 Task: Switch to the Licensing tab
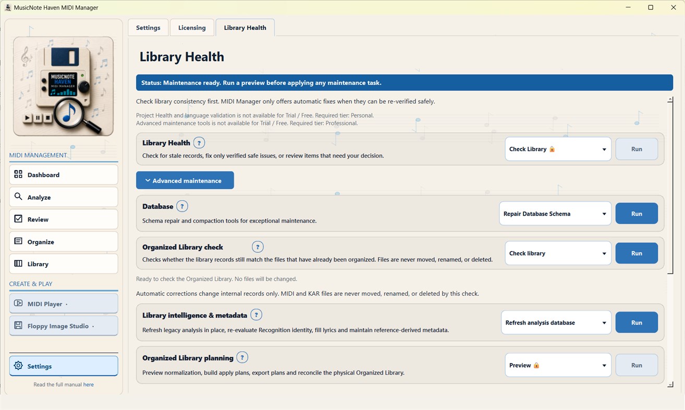(192, 28)
